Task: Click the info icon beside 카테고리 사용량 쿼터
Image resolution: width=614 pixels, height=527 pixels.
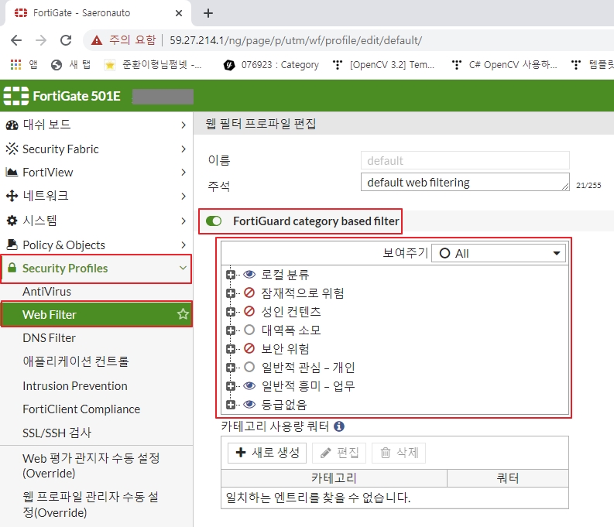Action: pos(339,426)
